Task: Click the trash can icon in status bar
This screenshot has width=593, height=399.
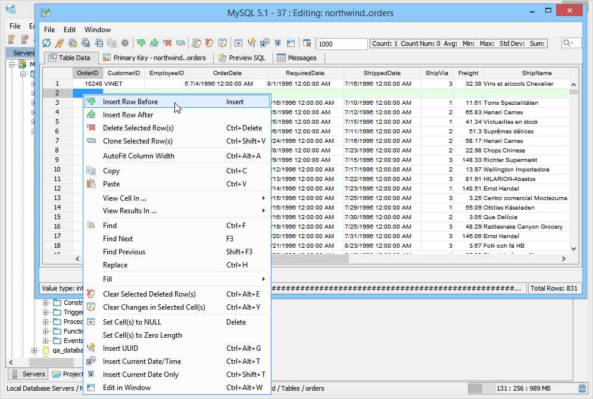Action: tap(582, 388)
